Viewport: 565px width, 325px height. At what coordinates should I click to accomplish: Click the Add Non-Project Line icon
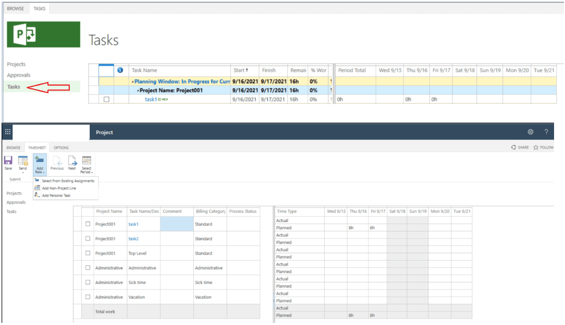pos(37,188)
